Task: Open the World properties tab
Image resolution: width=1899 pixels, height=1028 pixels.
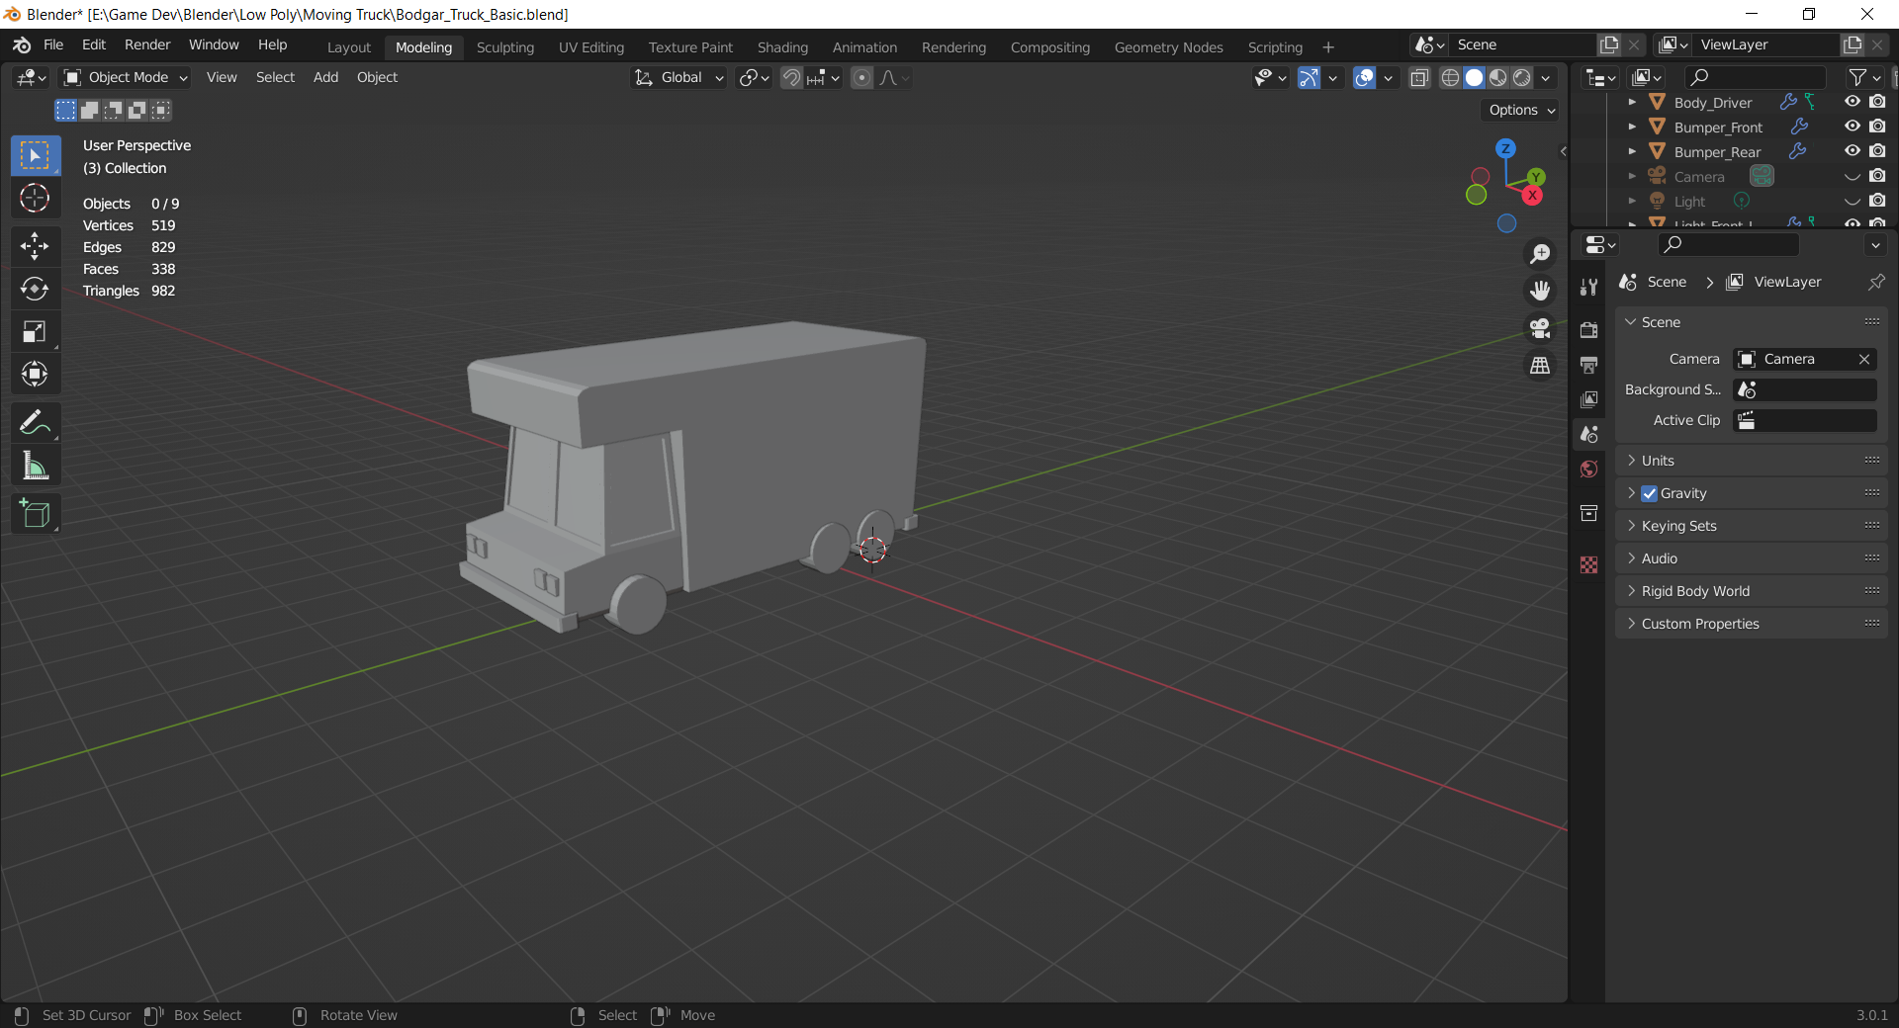Action: (x=1589, y=469)
